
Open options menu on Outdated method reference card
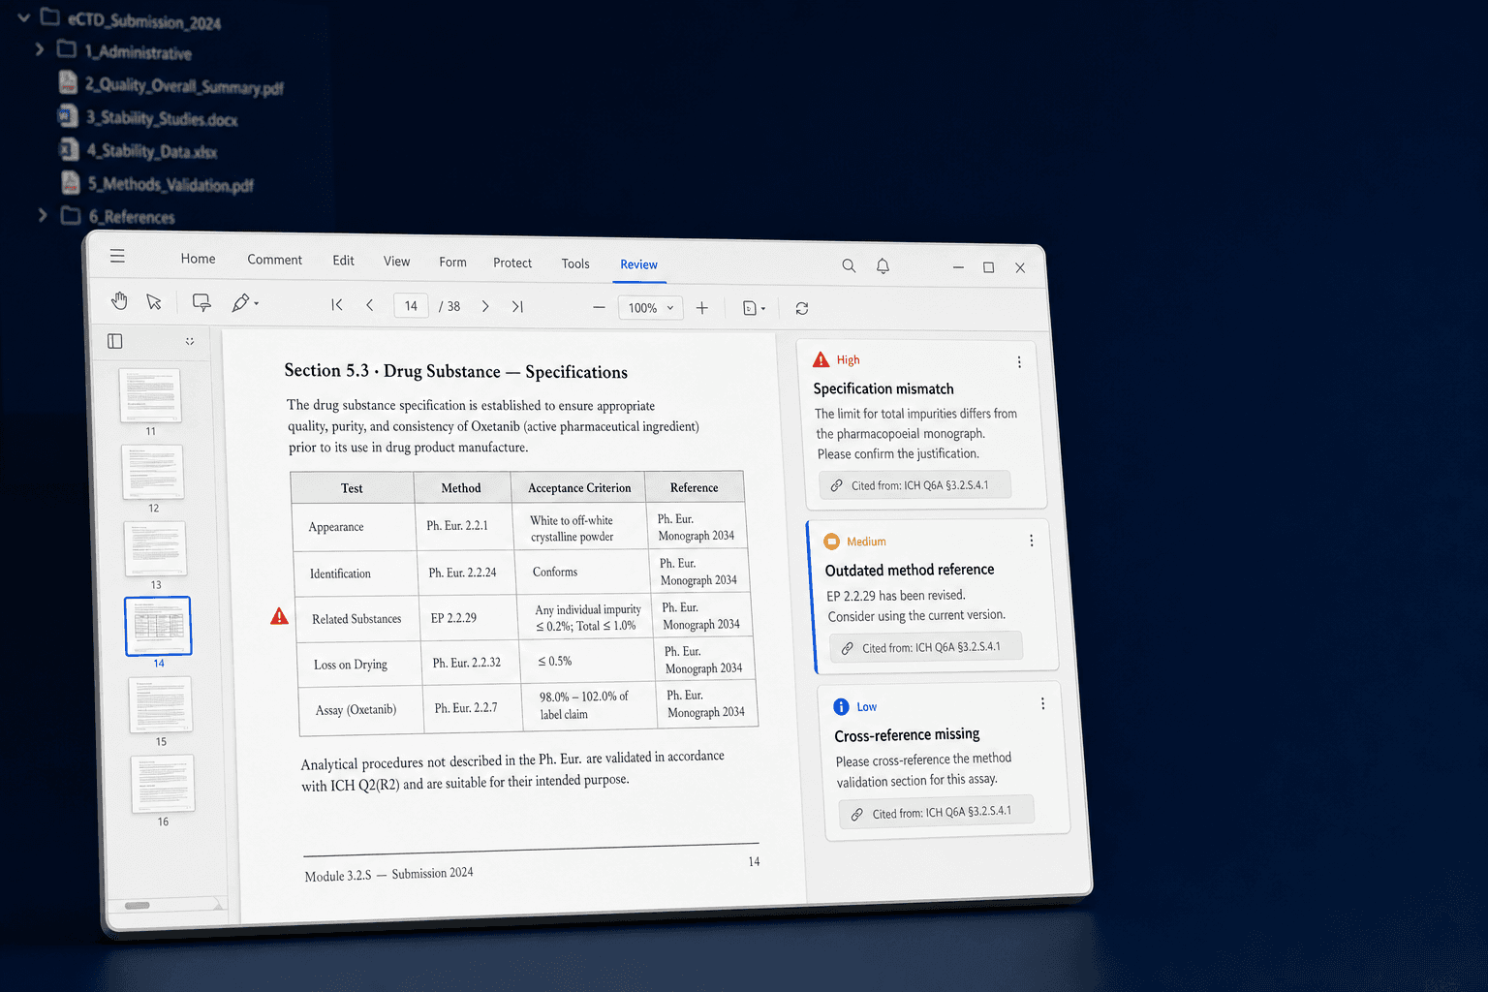pyautogui.click(x=1031, y=541)
